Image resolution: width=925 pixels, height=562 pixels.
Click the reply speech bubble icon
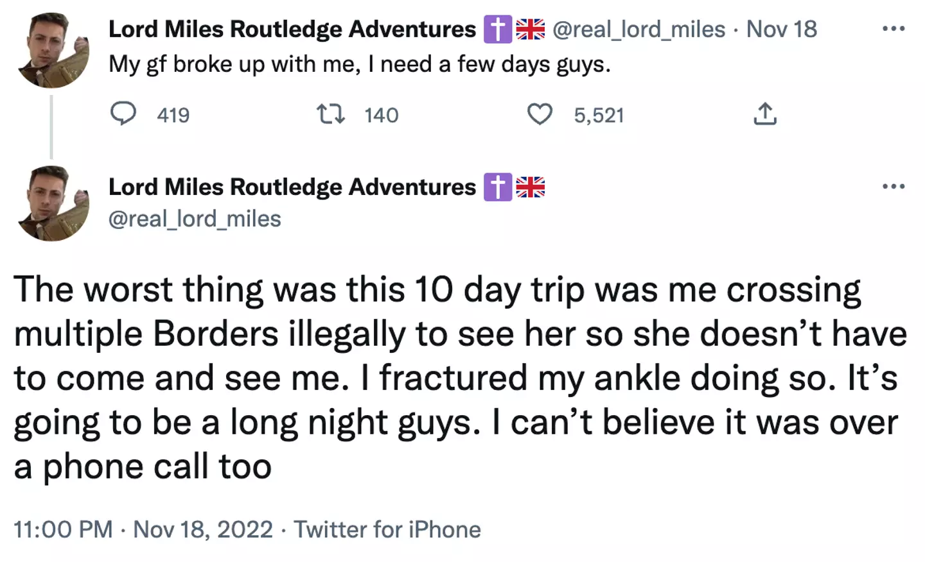click(123, 114)
